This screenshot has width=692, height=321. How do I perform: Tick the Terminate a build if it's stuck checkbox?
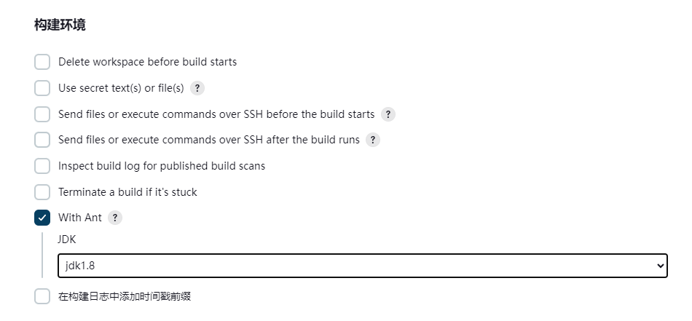42,192
